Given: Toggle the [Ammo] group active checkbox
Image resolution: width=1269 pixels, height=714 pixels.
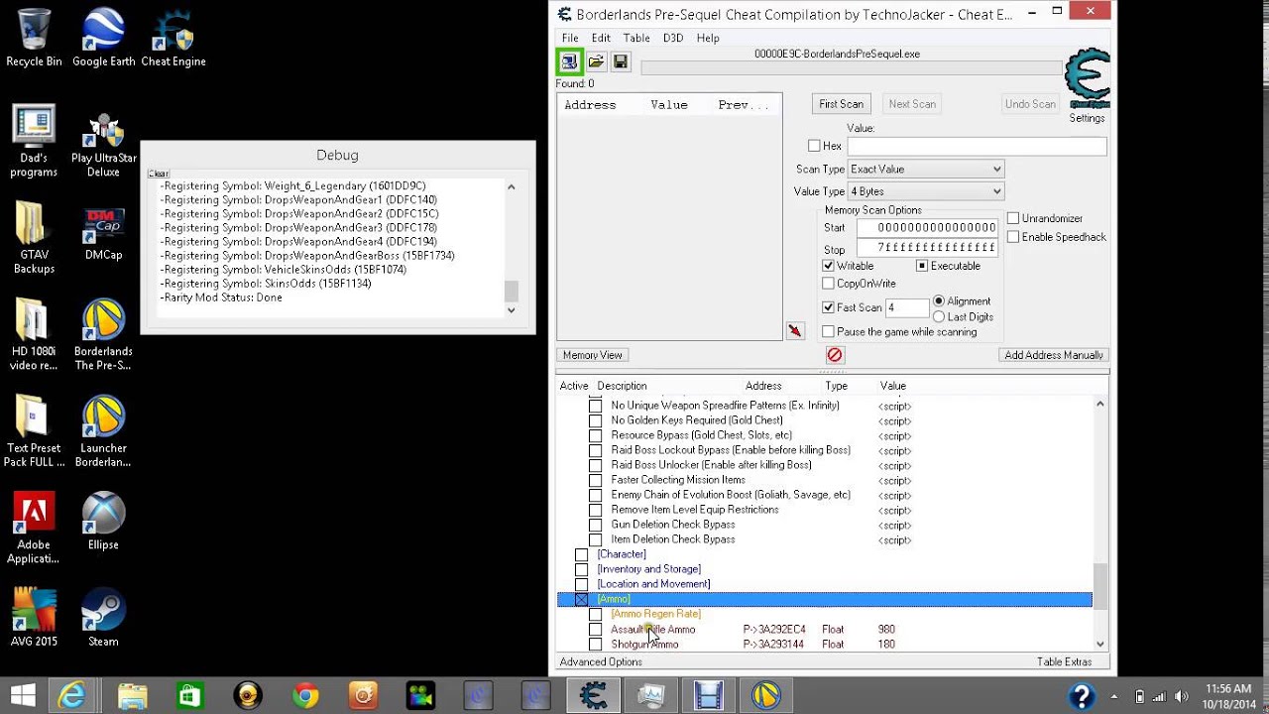Looking at the screenshot, I should click(582, 599).
